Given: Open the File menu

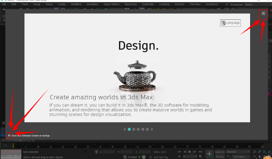Looking at the screenshot, I should pos(4,4).
